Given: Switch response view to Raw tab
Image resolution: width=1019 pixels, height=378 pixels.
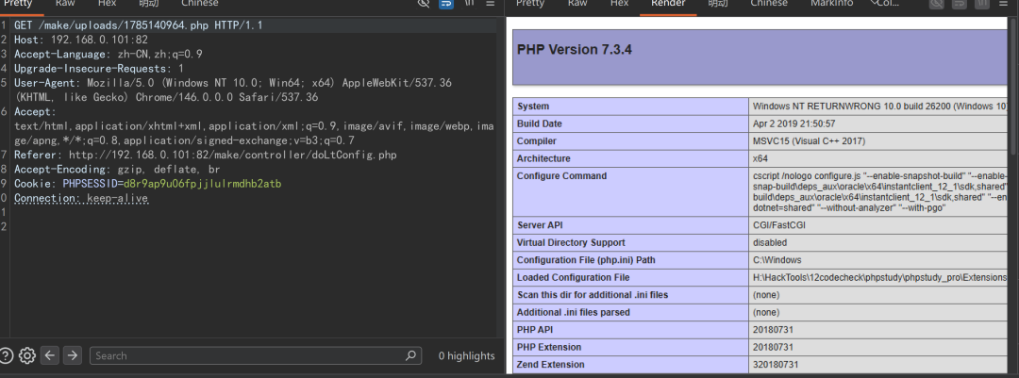Looking at the screenshot, I should (x=577, y=4).
